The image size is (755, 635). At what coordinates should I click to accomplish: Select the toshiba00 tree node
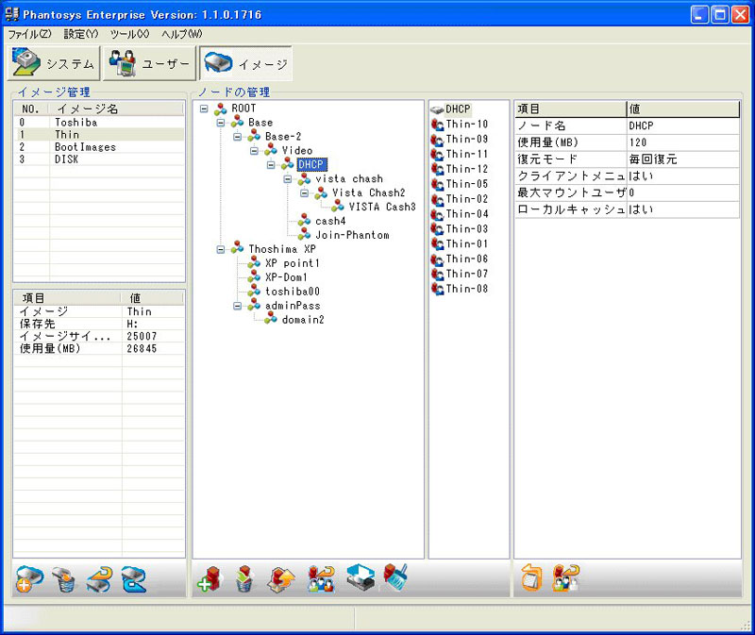click(x=293, y=292)
